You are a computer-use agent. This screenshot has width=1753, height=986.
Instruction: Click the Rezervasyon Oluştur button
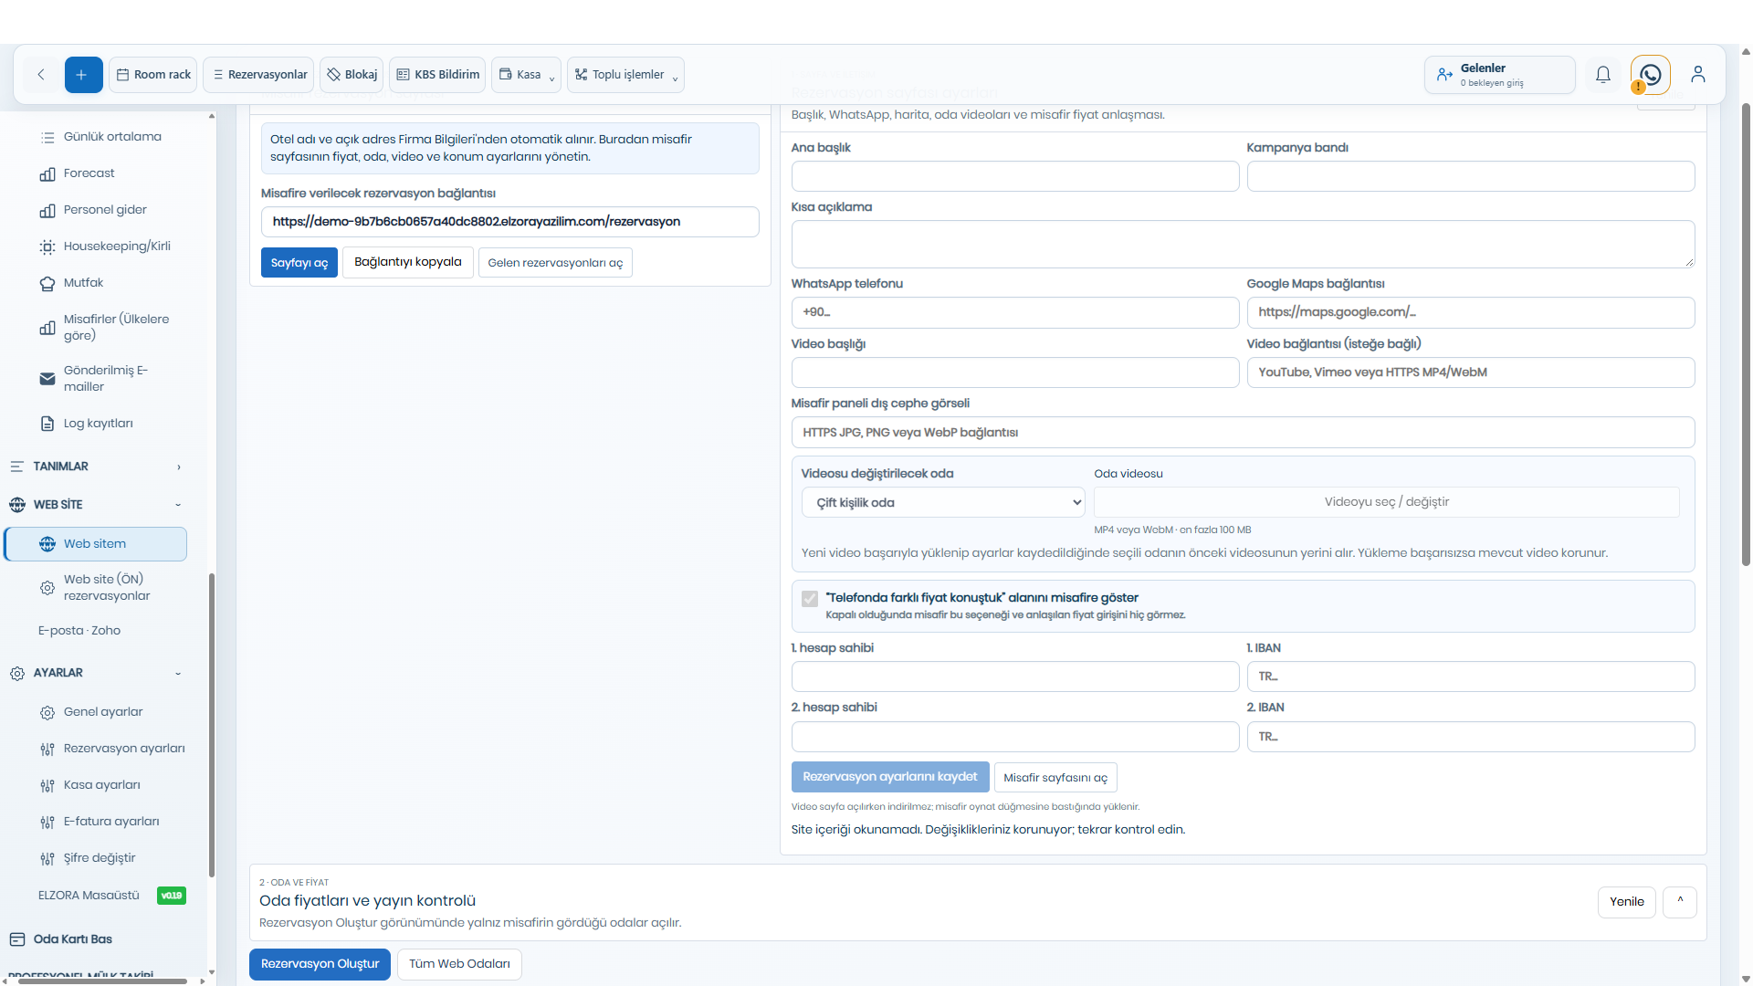pyautogui.click(x=320, y=964)
